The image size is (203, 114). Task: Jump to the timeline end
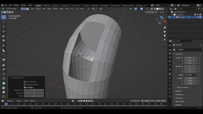click(x=92, y=101)
